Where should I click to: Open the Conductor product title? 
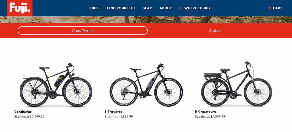23,112
